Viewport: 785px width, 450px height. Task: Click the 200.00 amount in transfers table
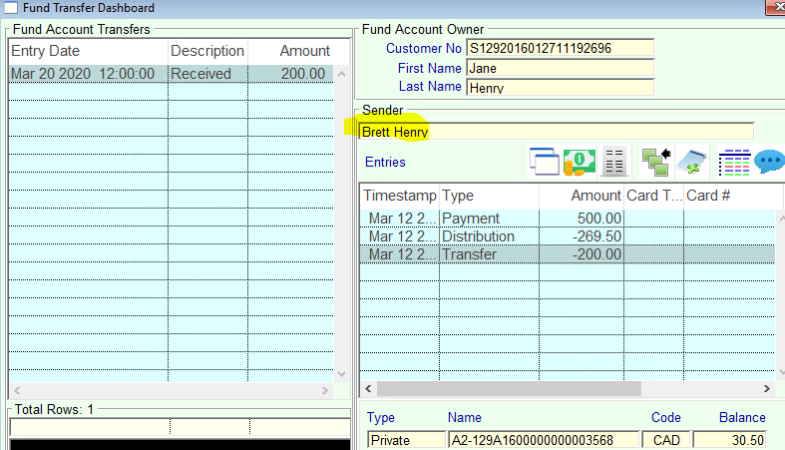pyautogui.click(x=303, y=74)
